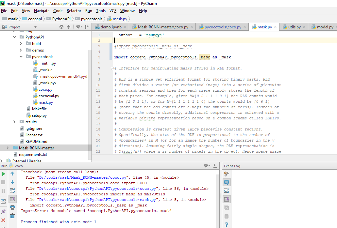Viewport: 337px width, 228px height.
Task: Clear all console output with trash icon
Action: click(12, 216)
